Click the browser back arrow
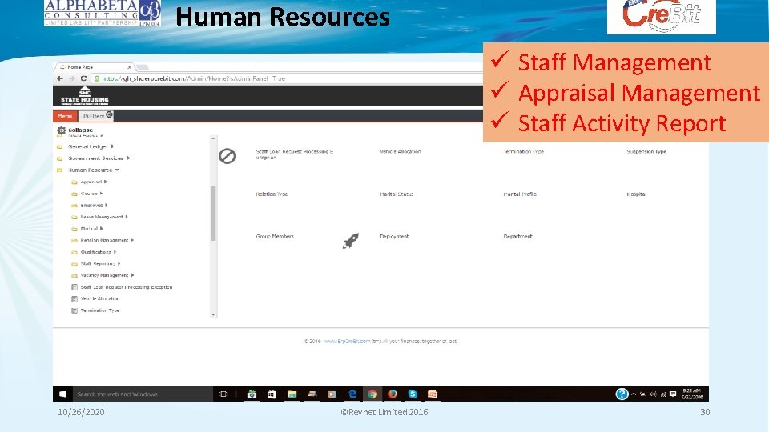This screenshot has height=432, width=769. click(x=60, y=78)
